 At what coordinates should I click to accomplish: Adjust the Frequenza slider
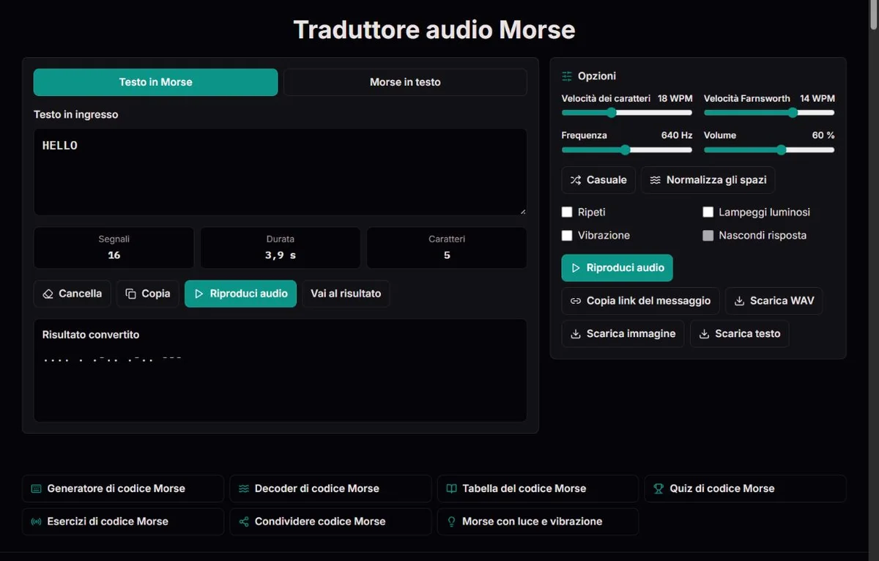coord(626,150)
